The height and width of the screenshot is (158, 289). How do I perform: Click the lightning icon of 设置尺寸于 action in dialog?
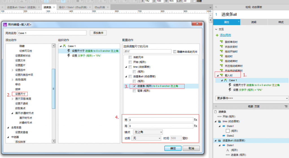[x=69, y=51]
